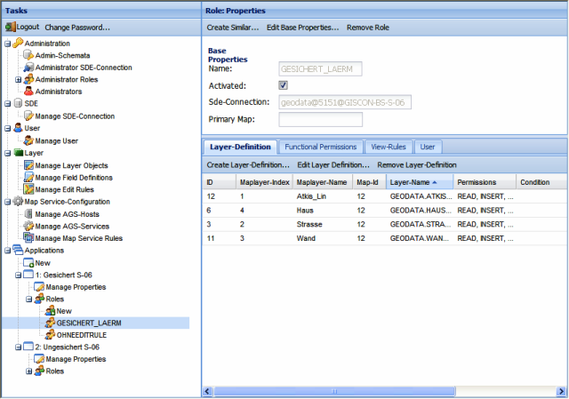Expand the Administrator Roles node

(19, 80)
